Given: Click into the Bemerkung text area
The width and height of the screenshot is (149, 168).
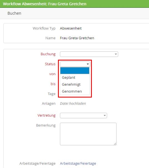Looking at the screenshot, I should (88, 134).
